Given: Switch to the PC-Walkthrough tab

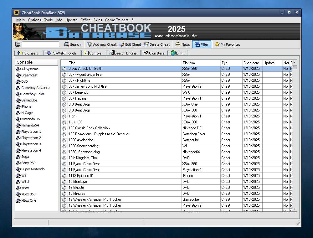Looking at the screenshot, I should [62, 53].
